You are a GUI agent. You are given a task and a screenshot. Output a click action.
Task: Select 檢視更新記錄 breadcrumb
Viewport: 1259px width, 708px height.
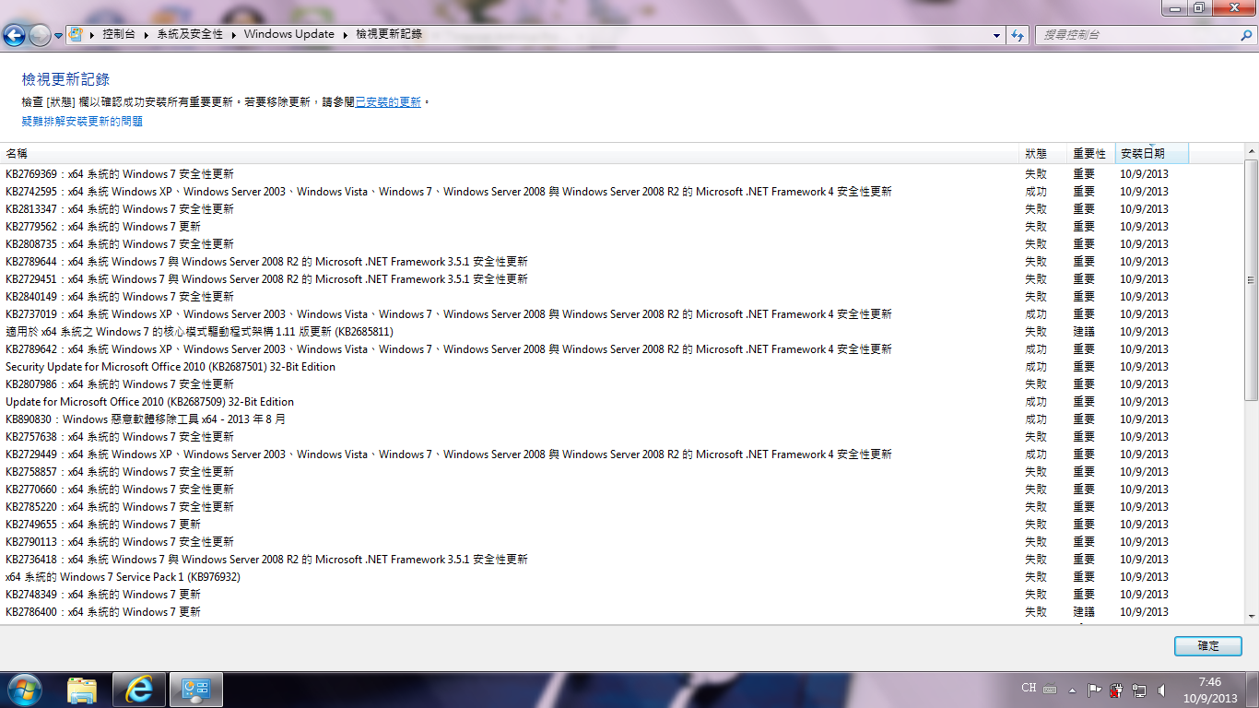(388, 34)
